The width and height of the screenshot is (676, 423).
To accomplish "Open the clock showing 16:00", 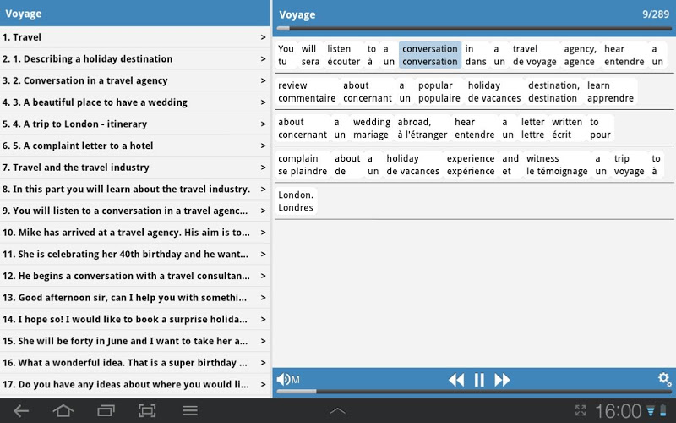I will pos(619,411).
